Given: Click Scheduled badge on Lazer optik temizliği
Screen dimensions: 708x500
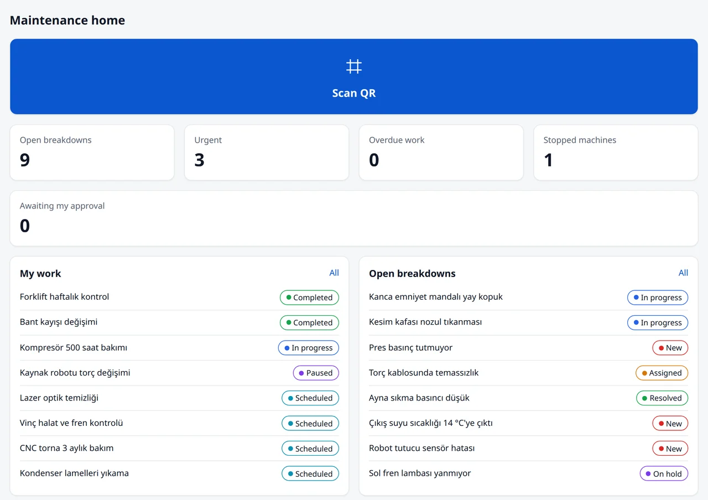Looking at the screenshot, I should coord(310,398).
